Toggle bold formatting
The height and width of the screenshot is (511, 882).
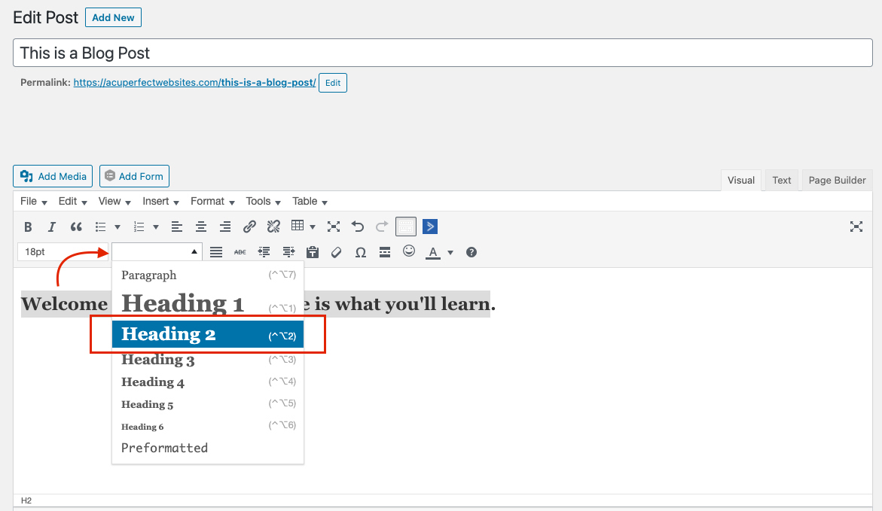pyautogui.click(x=28, y=227)
